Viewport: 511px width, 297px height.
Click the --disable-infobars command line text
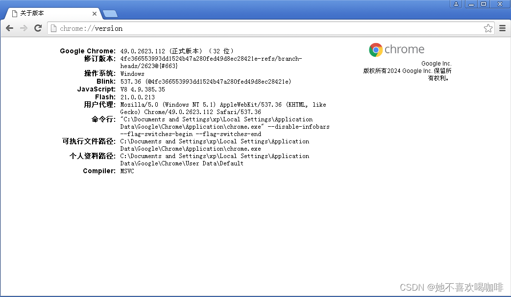pyautogui.click(x=298, y=127)
